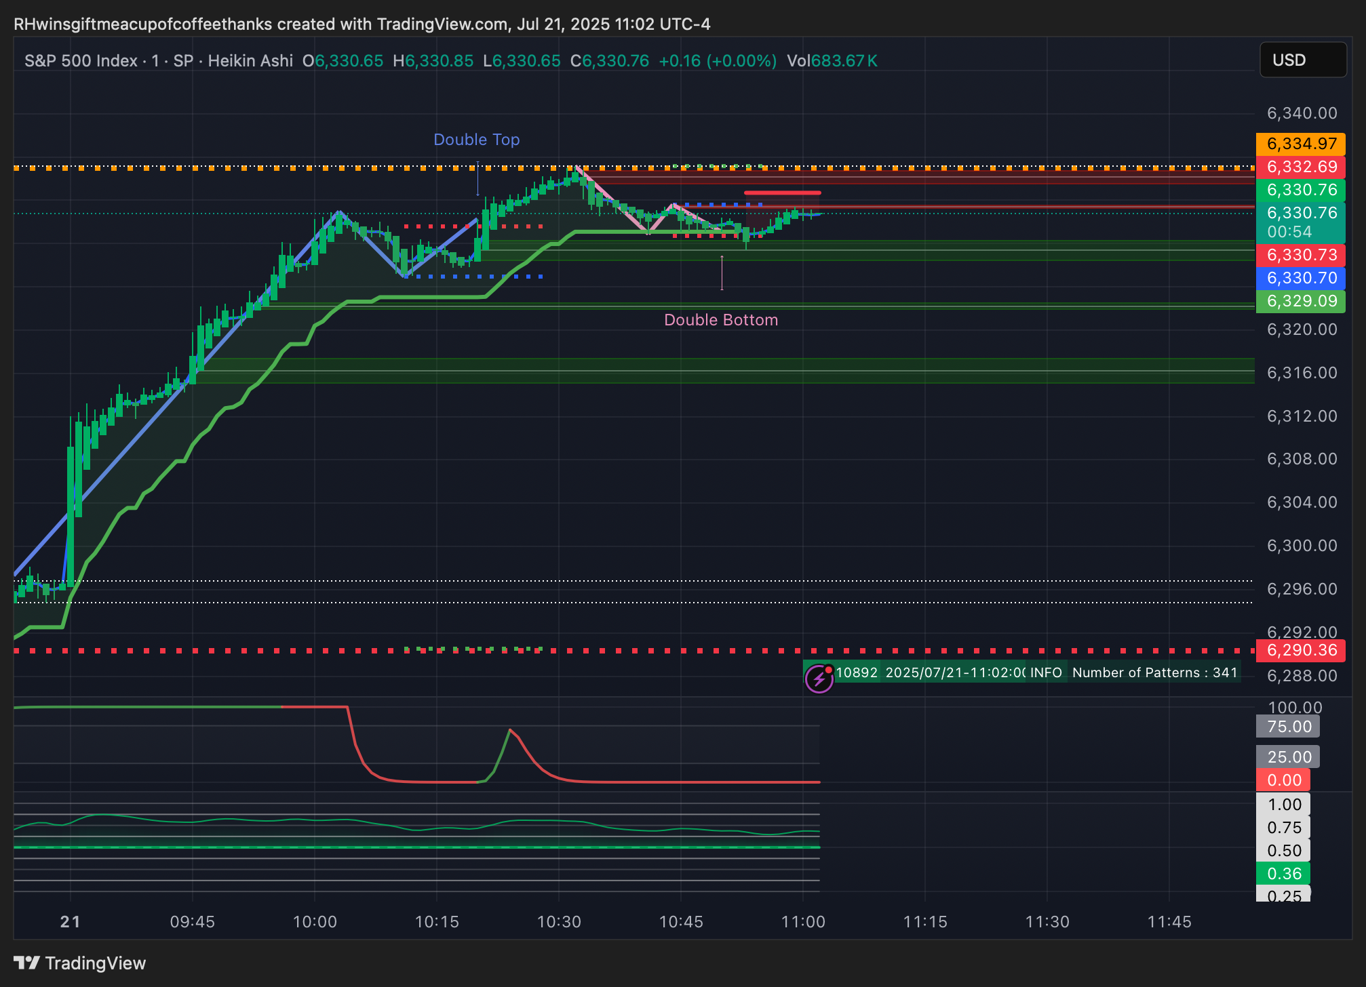Click the red 0.00 oscillator value label
Screen dimensions: 1366x987
coord(1283,780)
